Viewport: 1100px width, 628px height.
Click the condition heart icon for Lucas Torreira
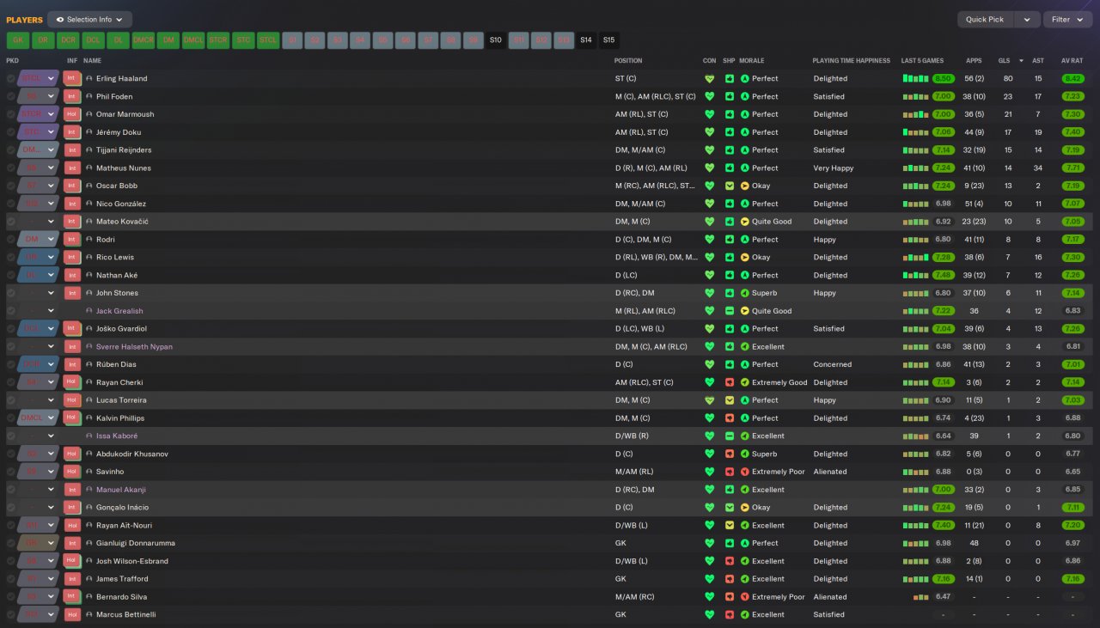click(709, 400)
